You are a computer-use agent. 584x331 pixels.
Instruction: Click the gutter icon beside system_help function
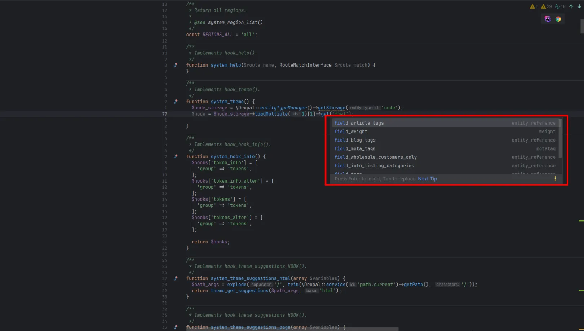[x=176, y=65]
